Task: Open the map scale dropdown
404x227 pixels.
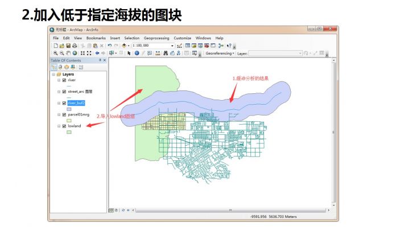Action: pos(172,46)
